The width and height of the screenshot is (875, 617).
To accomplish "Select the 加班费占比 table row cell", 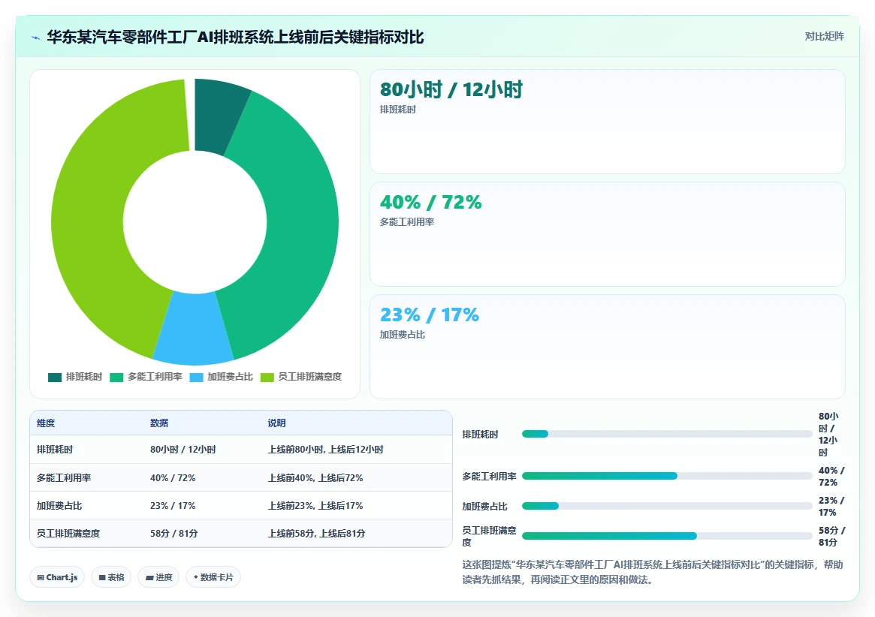I will (x=59, y=505).
